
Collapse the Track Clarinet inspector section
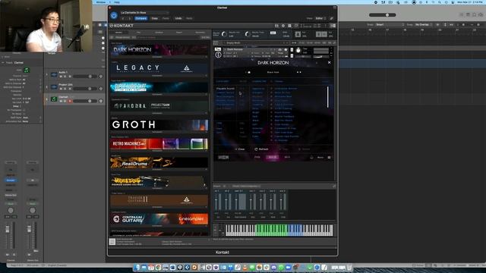tap(3, 63)
